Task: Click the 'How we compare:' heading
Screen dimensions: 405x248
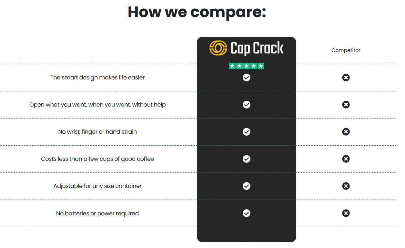Action: point(197,12)
